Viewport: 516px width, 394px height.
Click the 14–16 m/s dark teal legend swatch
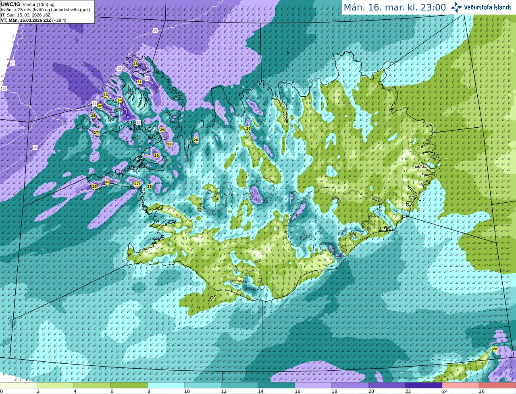277,386
